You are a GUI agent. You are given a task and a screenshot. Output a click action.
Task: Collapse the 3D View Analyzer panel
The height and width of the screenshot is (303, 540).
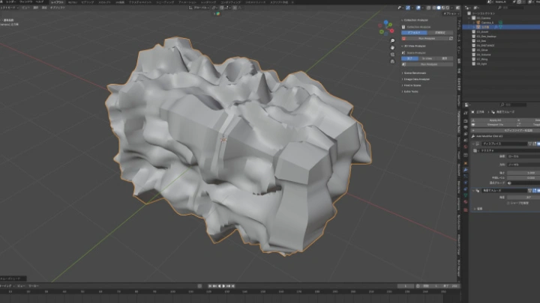(413, 46)
